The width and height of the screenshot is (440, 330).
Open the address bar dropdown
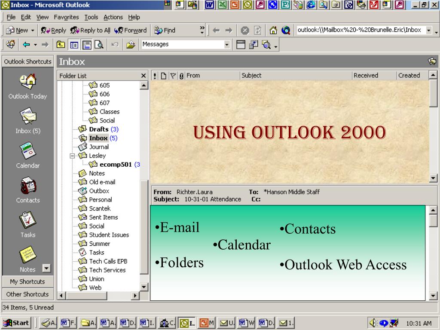pos(428,31)
